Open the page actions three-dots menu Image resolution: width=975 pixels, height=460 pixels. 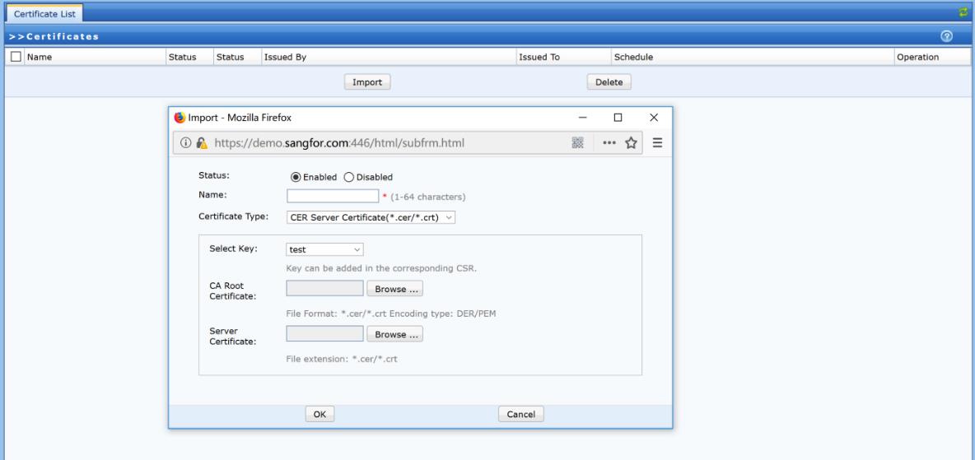pos(609,143)
